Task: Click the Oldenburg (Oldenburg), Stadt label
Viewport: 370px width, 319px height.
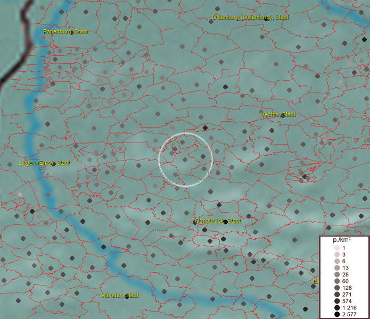Action: [x=250, y=18]
